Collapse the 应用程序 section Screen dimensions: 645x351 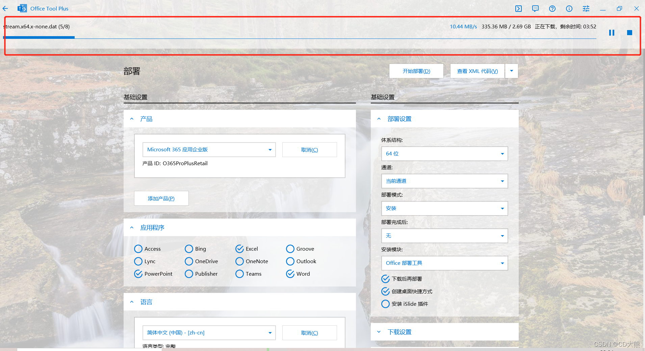(x=132, y=228)
